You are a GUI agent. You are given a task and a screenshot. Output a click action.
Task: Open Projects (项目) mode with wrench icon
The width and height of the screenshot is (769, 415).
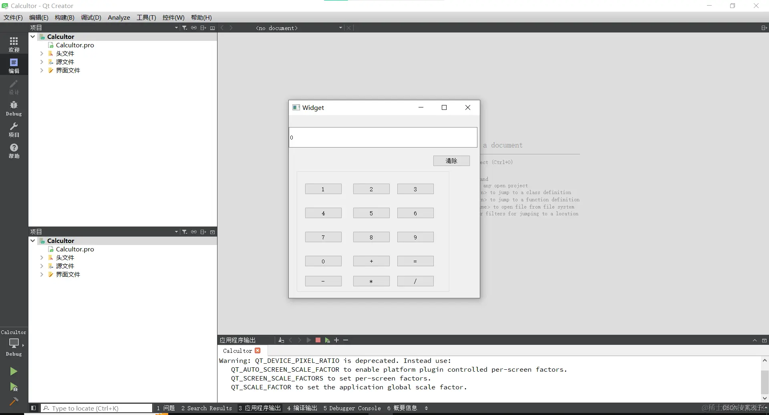pyautogui.click(x=14, y=130)
